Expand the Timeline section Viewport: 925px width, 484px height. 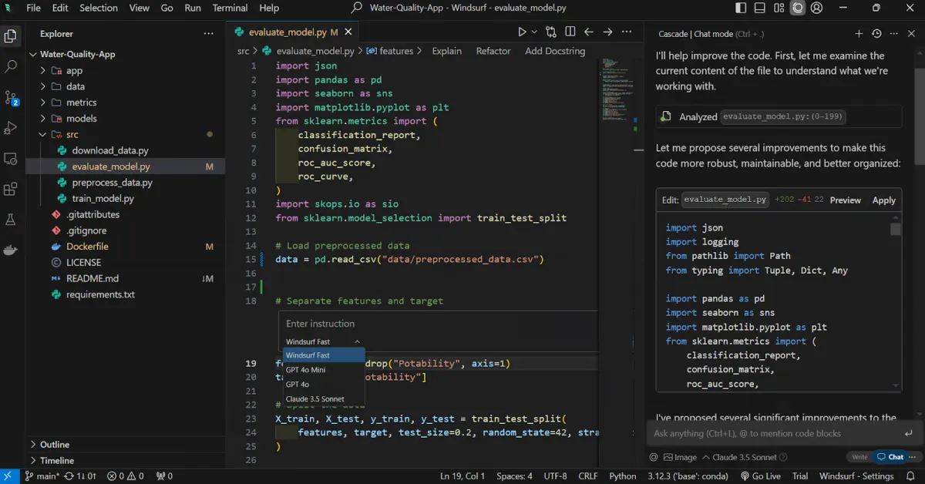point(57,460)
